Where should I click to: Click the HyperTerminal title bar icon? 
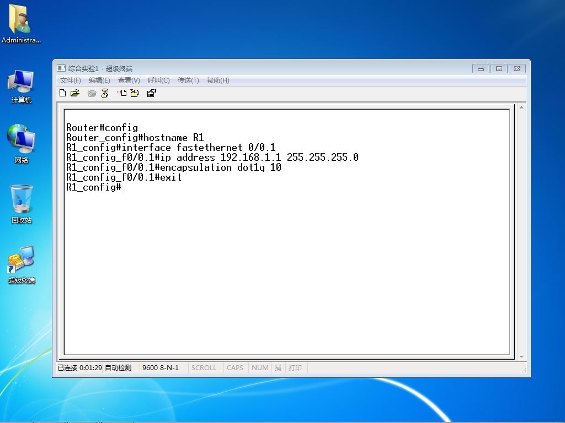(61, 68)
